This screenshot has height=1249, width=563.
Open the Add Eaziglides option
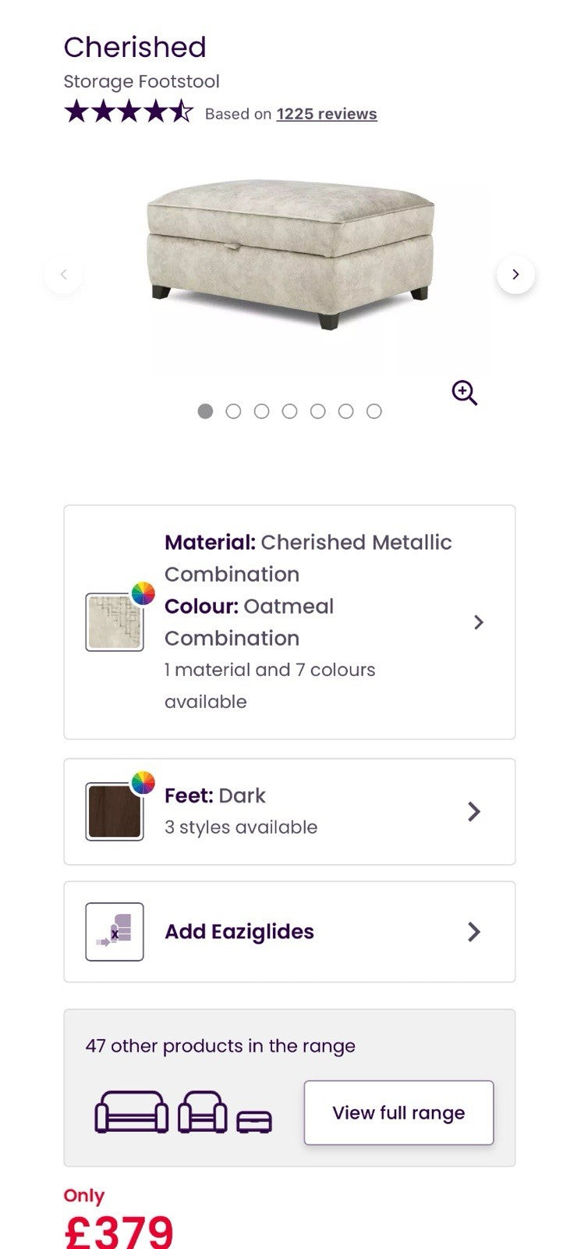(x=239, y=932)
